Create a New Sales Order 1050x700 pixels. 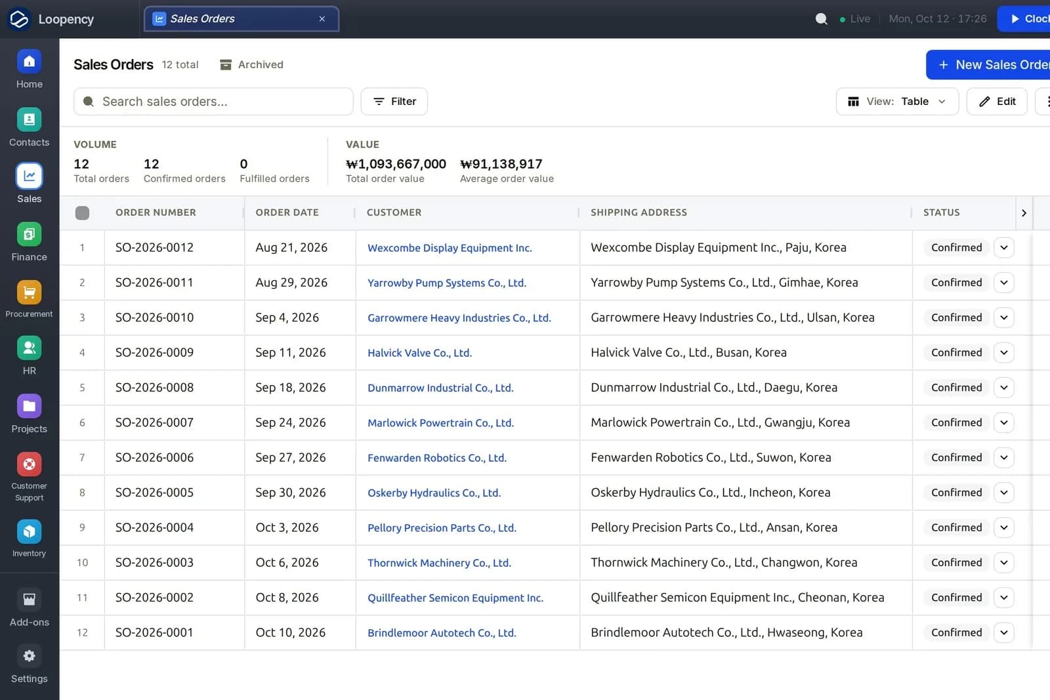coord(988,65)
